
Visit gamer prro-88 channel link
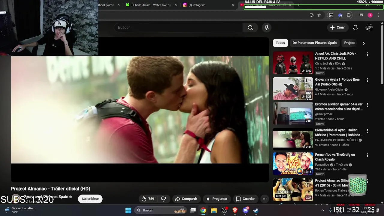tap(324, 114)
